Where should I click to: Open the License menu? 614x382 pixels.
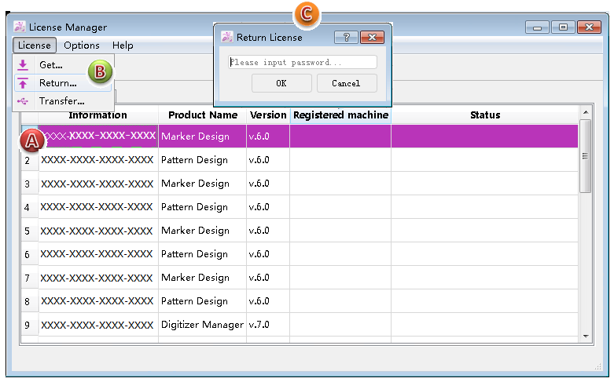click(35, 45)
